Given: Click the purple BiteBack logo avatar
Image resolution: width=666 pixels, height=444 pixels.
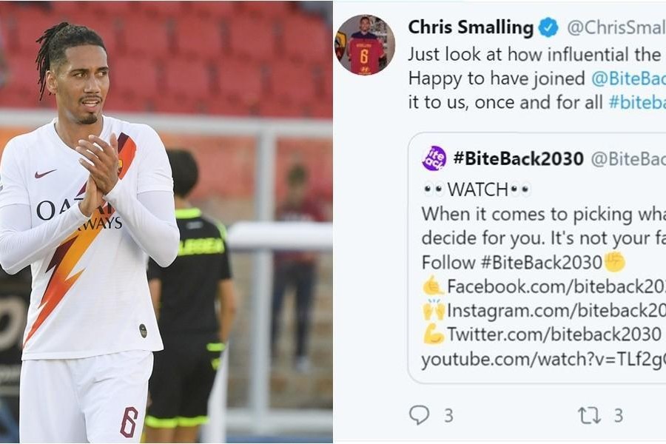Looking at the screenshot, I should click(434, 158).
